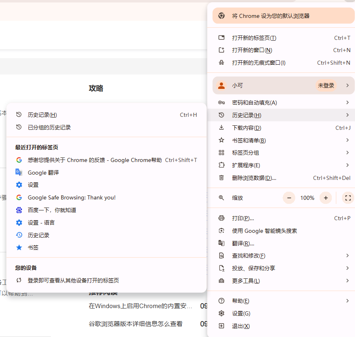Click the cast/save icon beside 投放、保存和分享
Image resolution: width=355 pixels, height=337 pixels.
click(x=222, y=268)
